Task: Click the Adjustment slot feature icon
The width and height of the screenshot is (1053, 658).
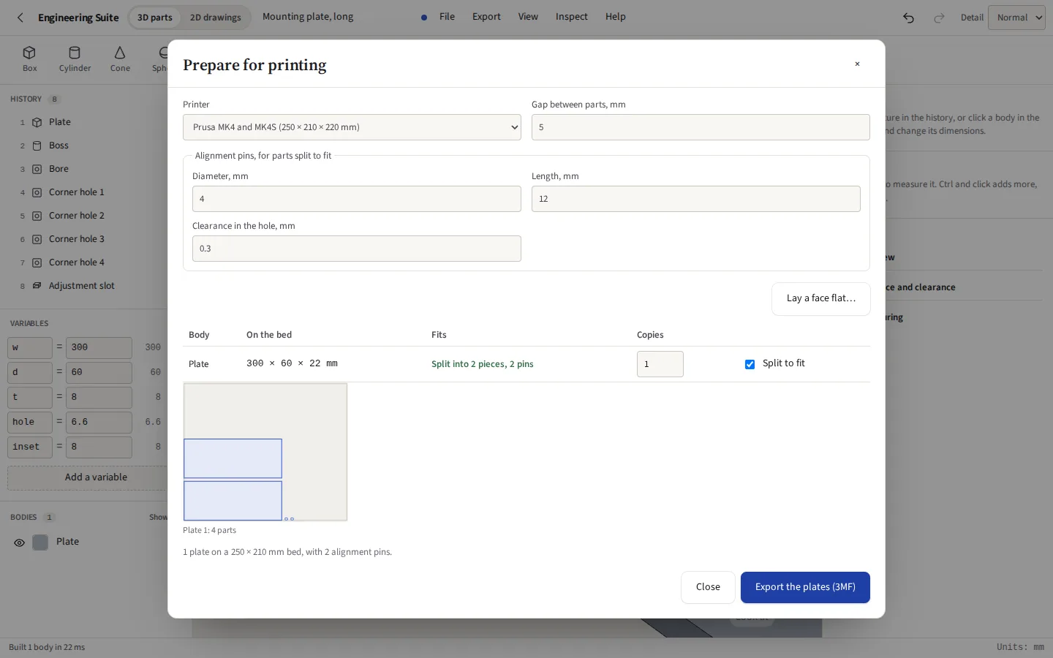Action: [37, 286]
